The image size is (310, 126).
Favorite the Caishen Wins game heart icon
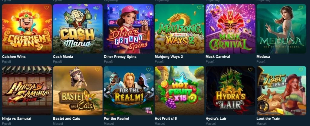click(x=46, y=8)
